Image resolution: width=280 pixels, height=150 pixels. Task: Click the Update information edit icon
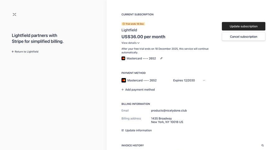coord(123,130)
